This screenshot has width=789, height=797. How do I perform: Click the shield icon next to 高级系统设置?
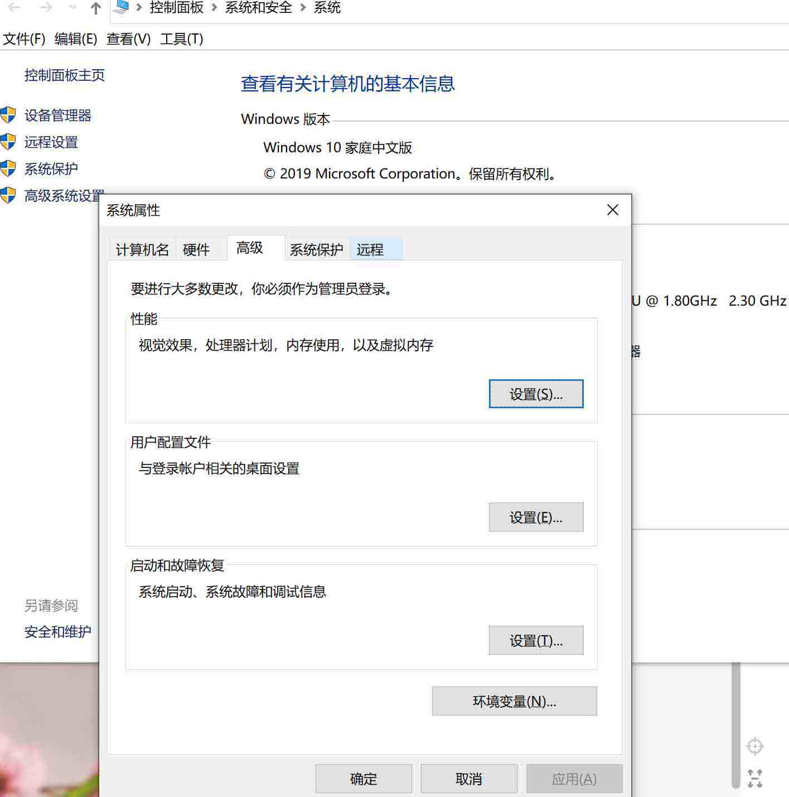[x=8, y=195]
